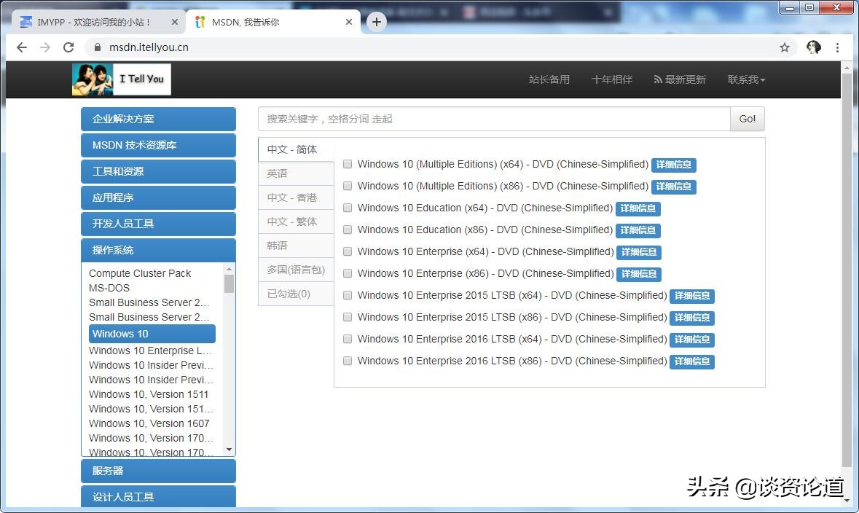Open the Chrome three-dot menu
The width and height of the screenshot is (859, 513).
coord(837,47)
